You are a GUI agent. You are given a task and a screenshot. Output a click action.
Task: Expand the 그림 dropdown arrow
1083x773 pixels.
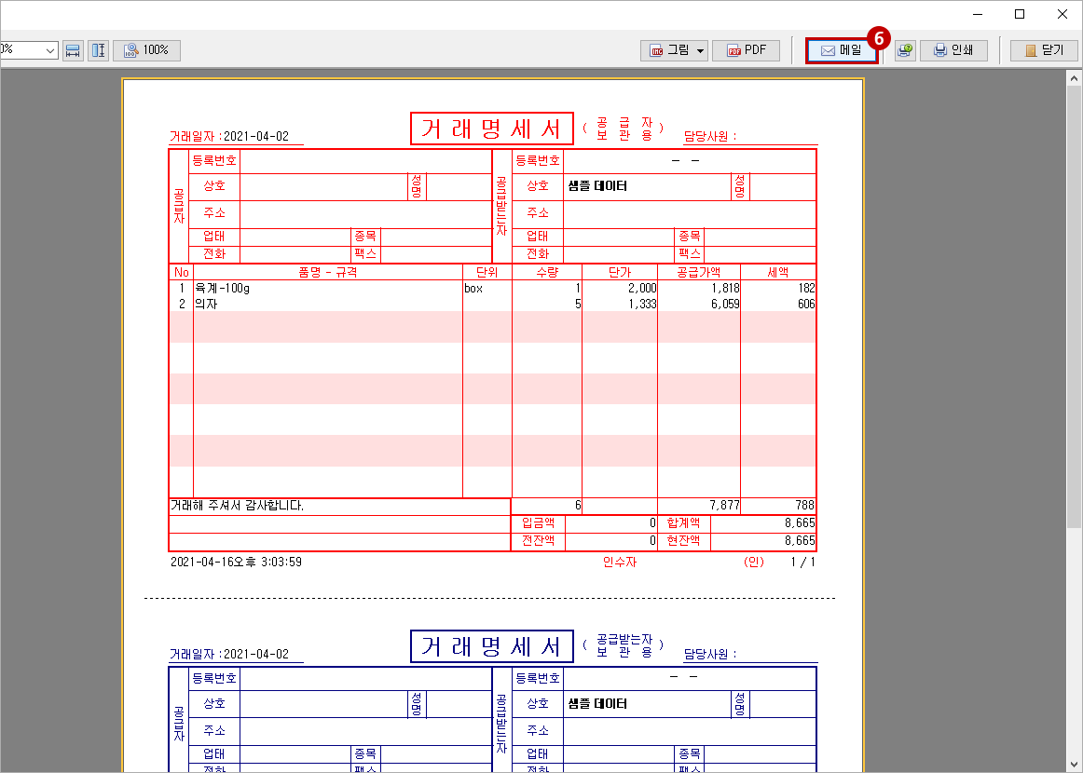(700, 50)
